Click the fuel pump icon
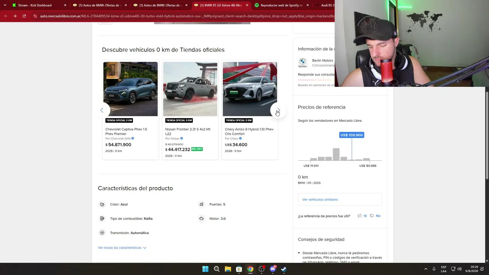489x275 pixels. (x=102, y=218)
